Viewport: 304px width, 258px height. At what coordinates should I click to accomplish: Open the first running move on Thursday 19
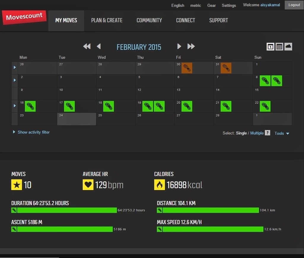tap(147, 106)
